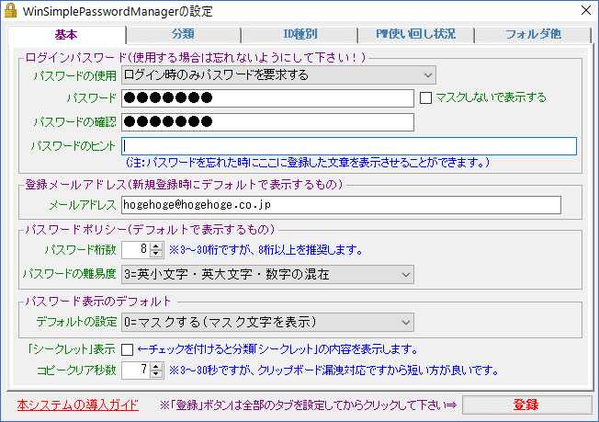
Task: Open the ID種別 tab
Action: click(299, 34)
